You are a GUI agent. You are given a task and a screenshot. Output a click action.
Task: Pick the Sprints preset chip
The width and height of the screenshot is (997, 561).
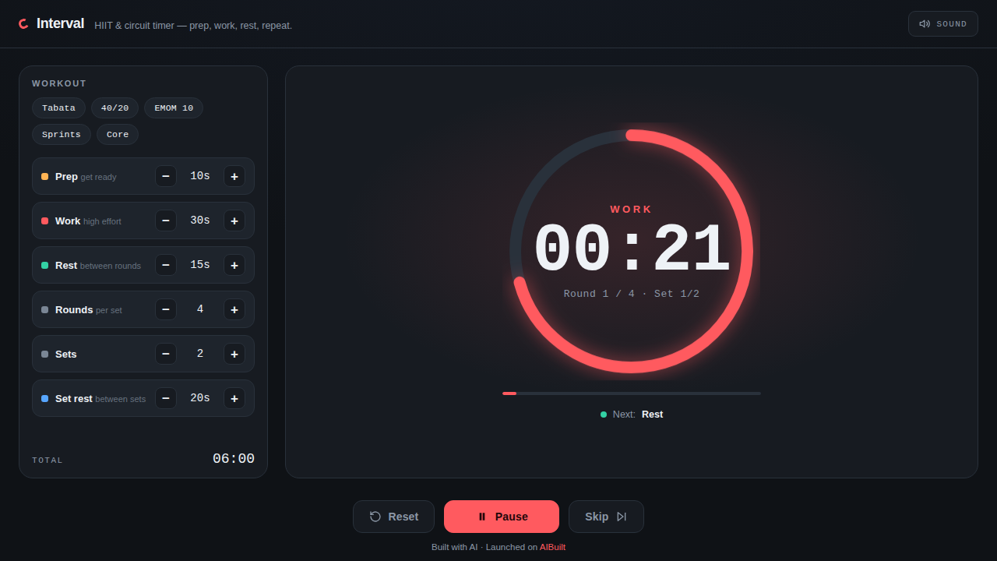[x=62, y=134]
